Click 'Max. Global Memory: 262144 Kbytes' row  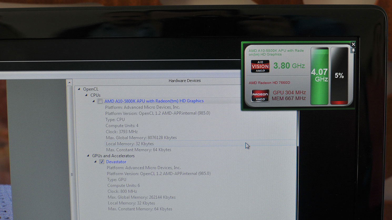click(x=142, y=197)
